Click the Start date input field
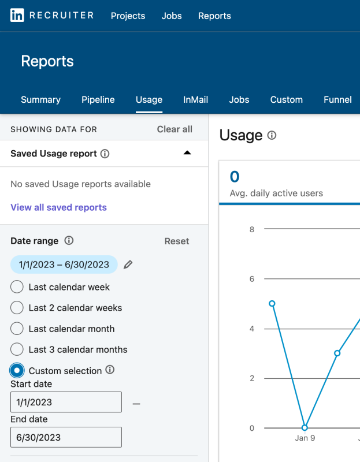 point(66,402)
